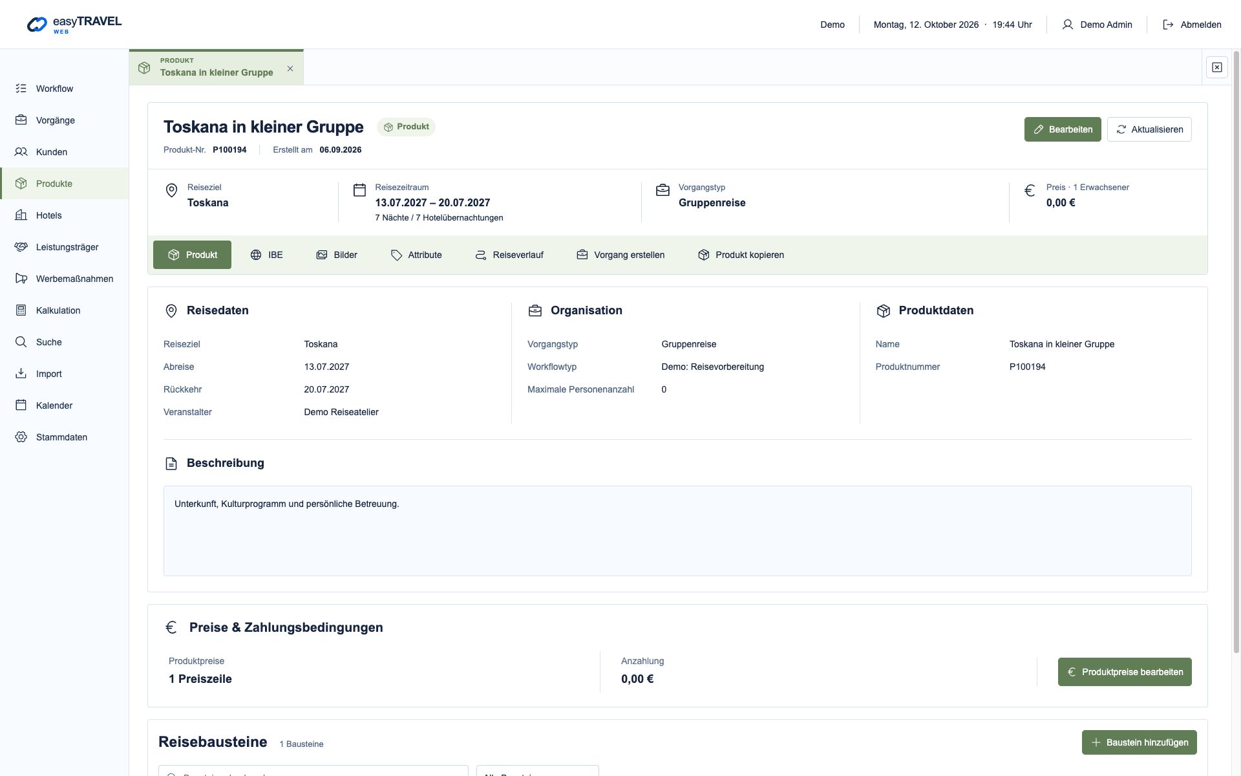1241x776 pixels.
Task: Click the Vorgangstyp briefcase icon in summary
Action: click(x=663, y=190)
